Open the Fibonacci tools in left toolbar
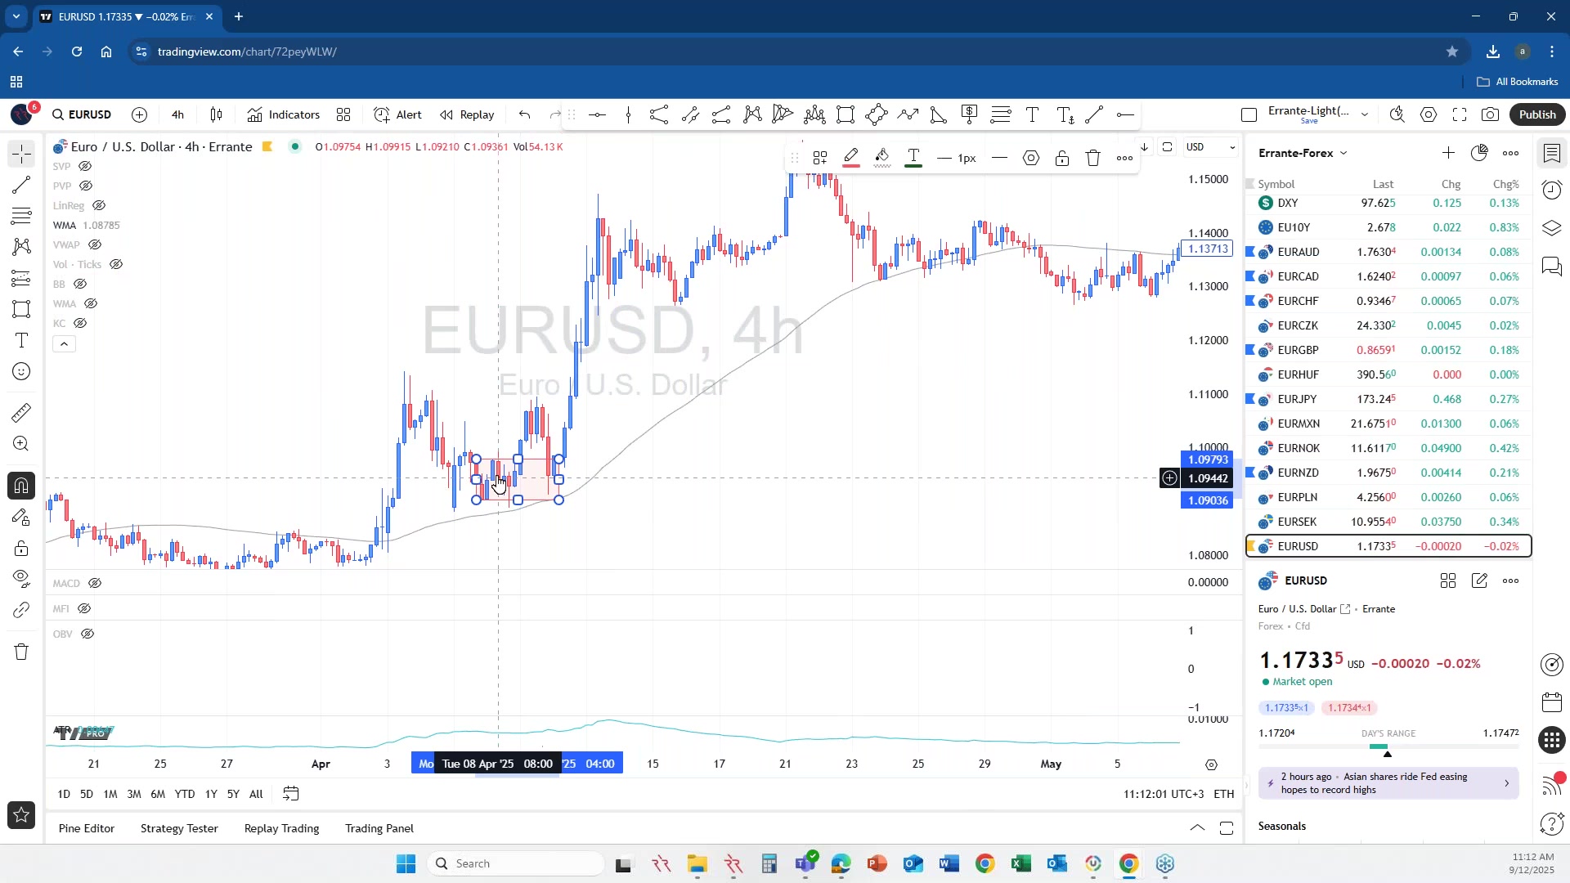This screenshot has width=1570, height=883. 21,216
